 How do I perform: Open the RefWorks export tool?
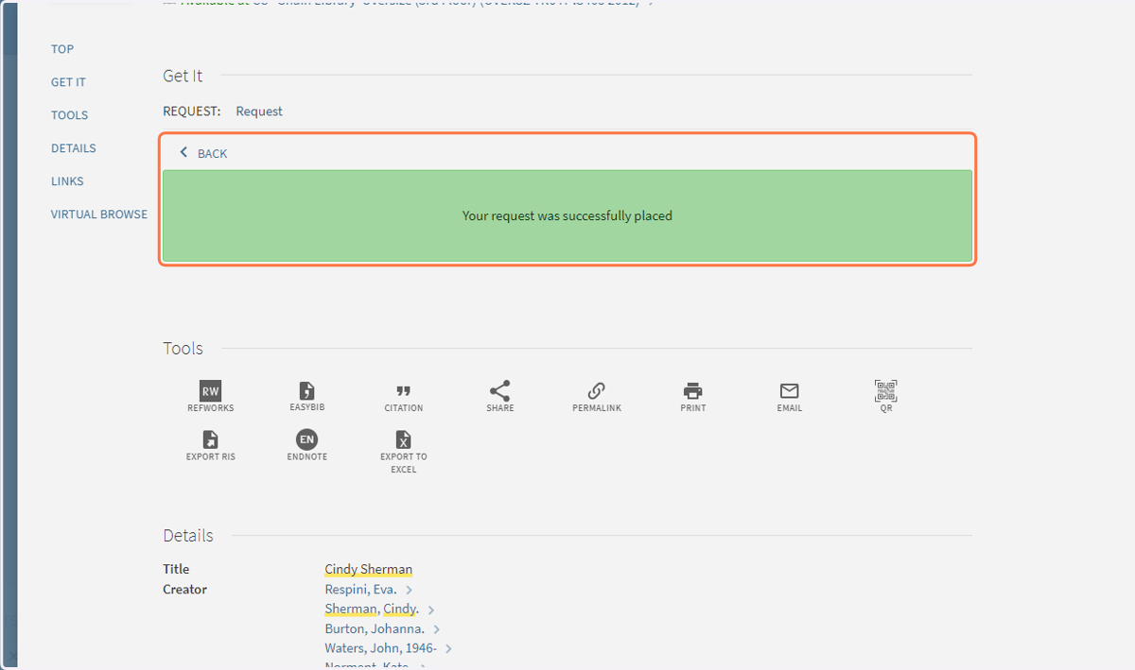pyautogui.click(x=210, y=397)
